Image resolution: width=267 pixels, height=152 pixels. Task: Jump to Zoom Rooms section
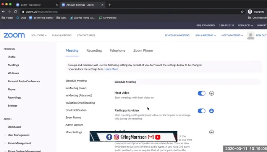73,118
